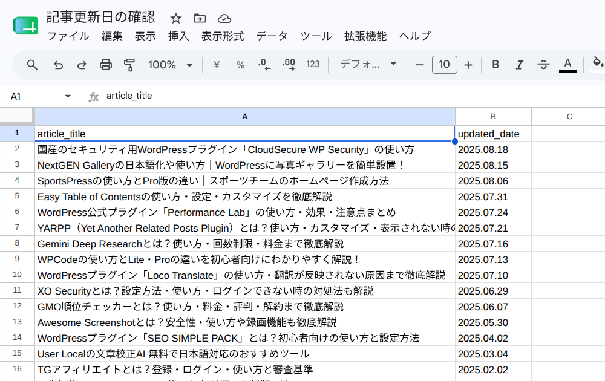605x381 pixels.
Task: Open the search magnifier tool
Action: (x=33, y=65)
